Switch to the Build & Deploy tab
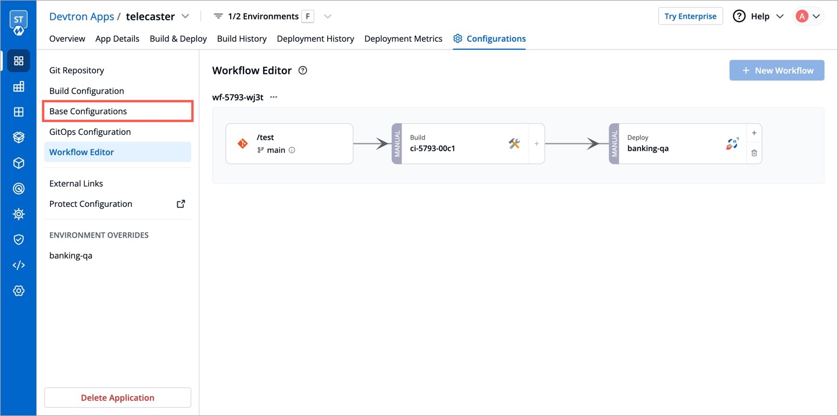Screen dimensions: 838x416 pyautogui.click(x=178, y=38)
